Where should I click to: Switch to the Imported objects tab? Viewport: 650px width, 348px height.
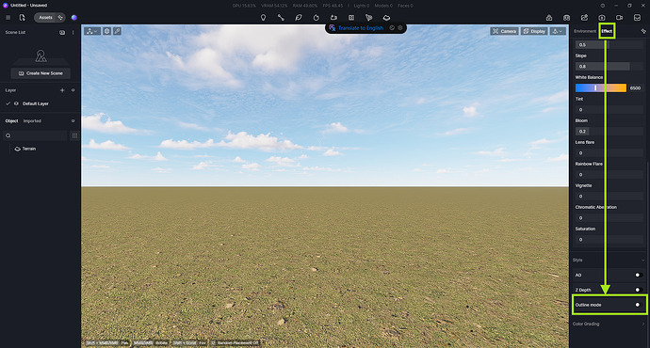click(32, 120)
